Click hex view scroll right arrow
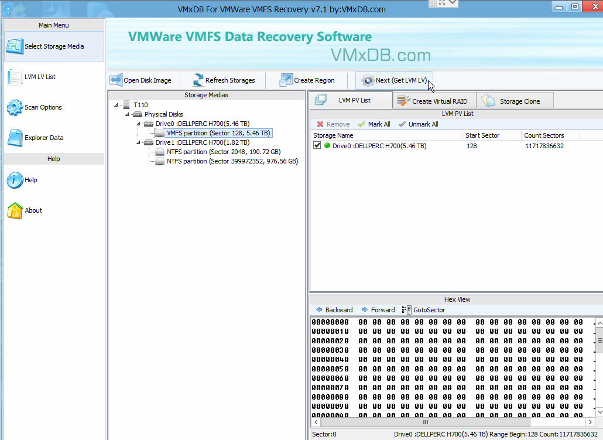 (590, 422)
